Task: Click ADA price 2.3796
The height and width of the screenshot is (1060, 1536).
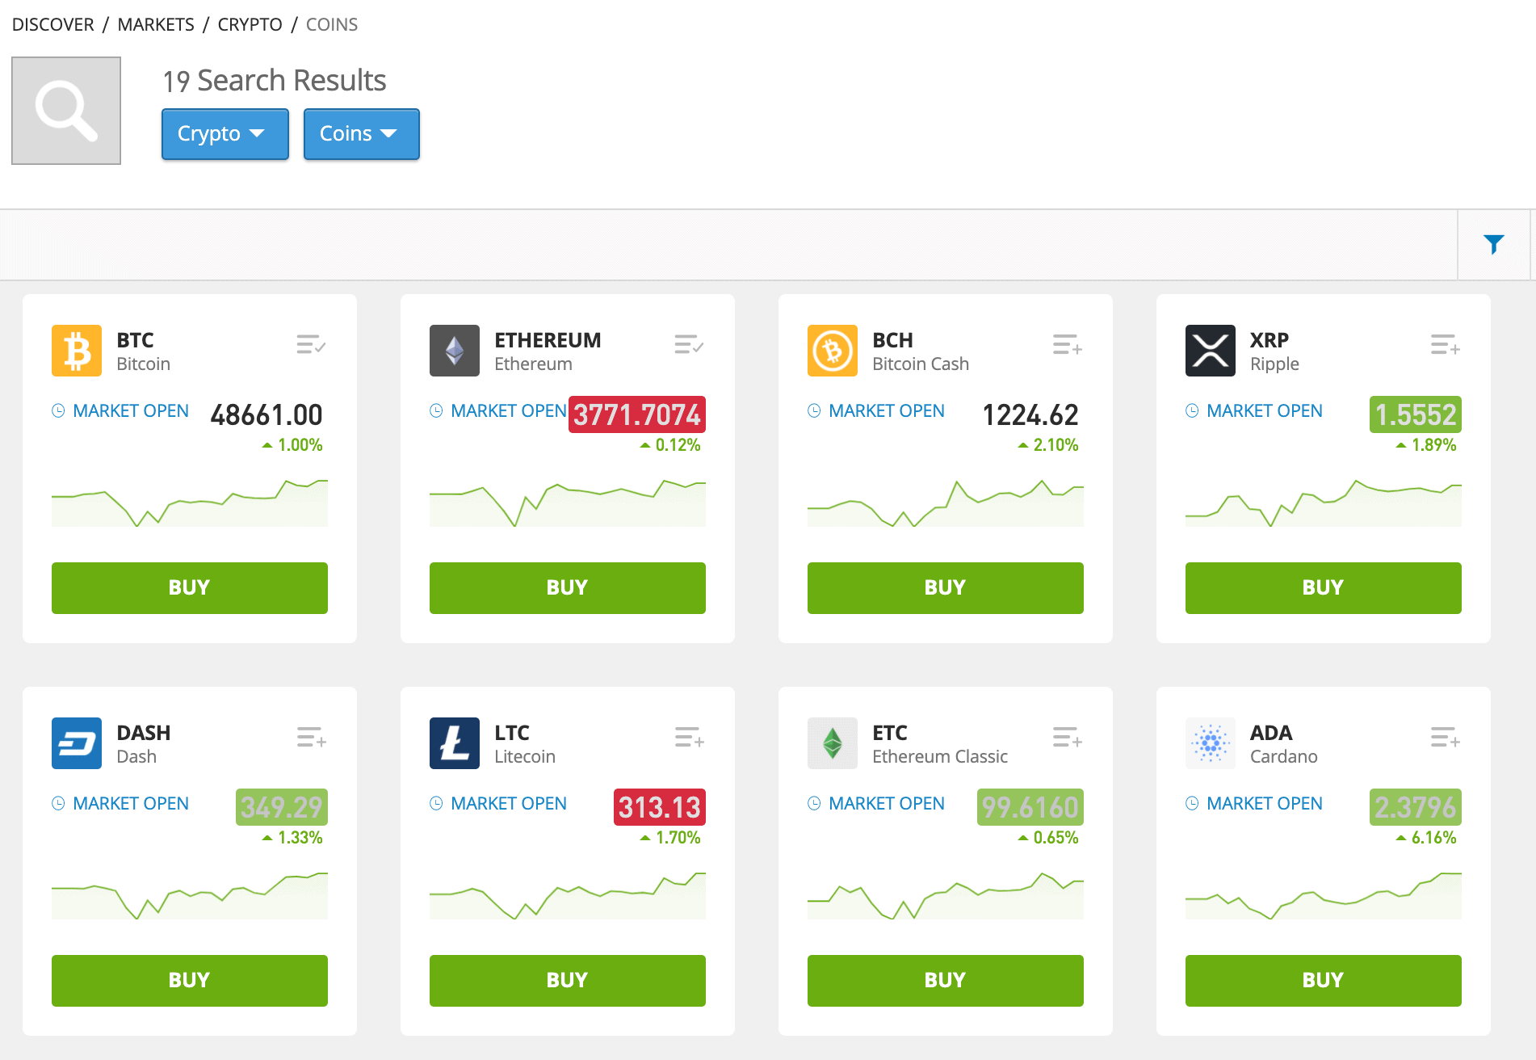Action: point(1416,807)
